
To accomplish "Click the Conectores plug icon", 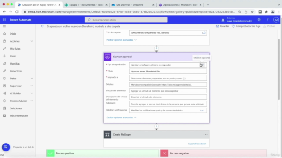I will click(4, 71).
